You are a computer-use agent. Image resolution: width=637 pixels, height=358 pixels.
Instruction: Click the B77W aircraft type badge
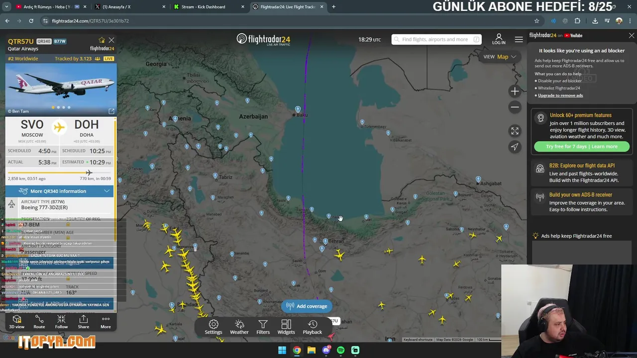coord(60,41)
